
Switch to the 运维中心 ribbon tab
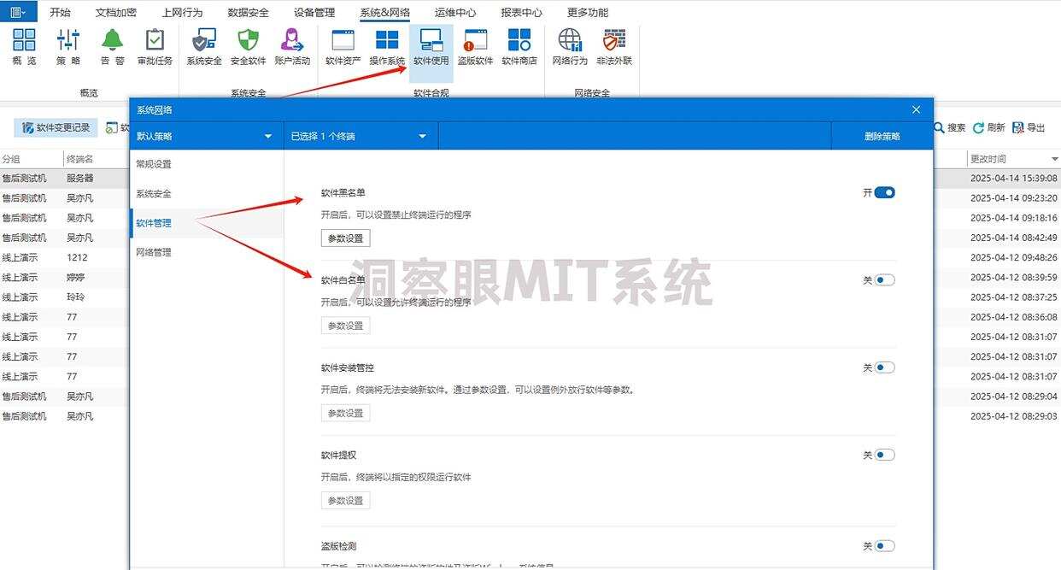click(454, 12)
